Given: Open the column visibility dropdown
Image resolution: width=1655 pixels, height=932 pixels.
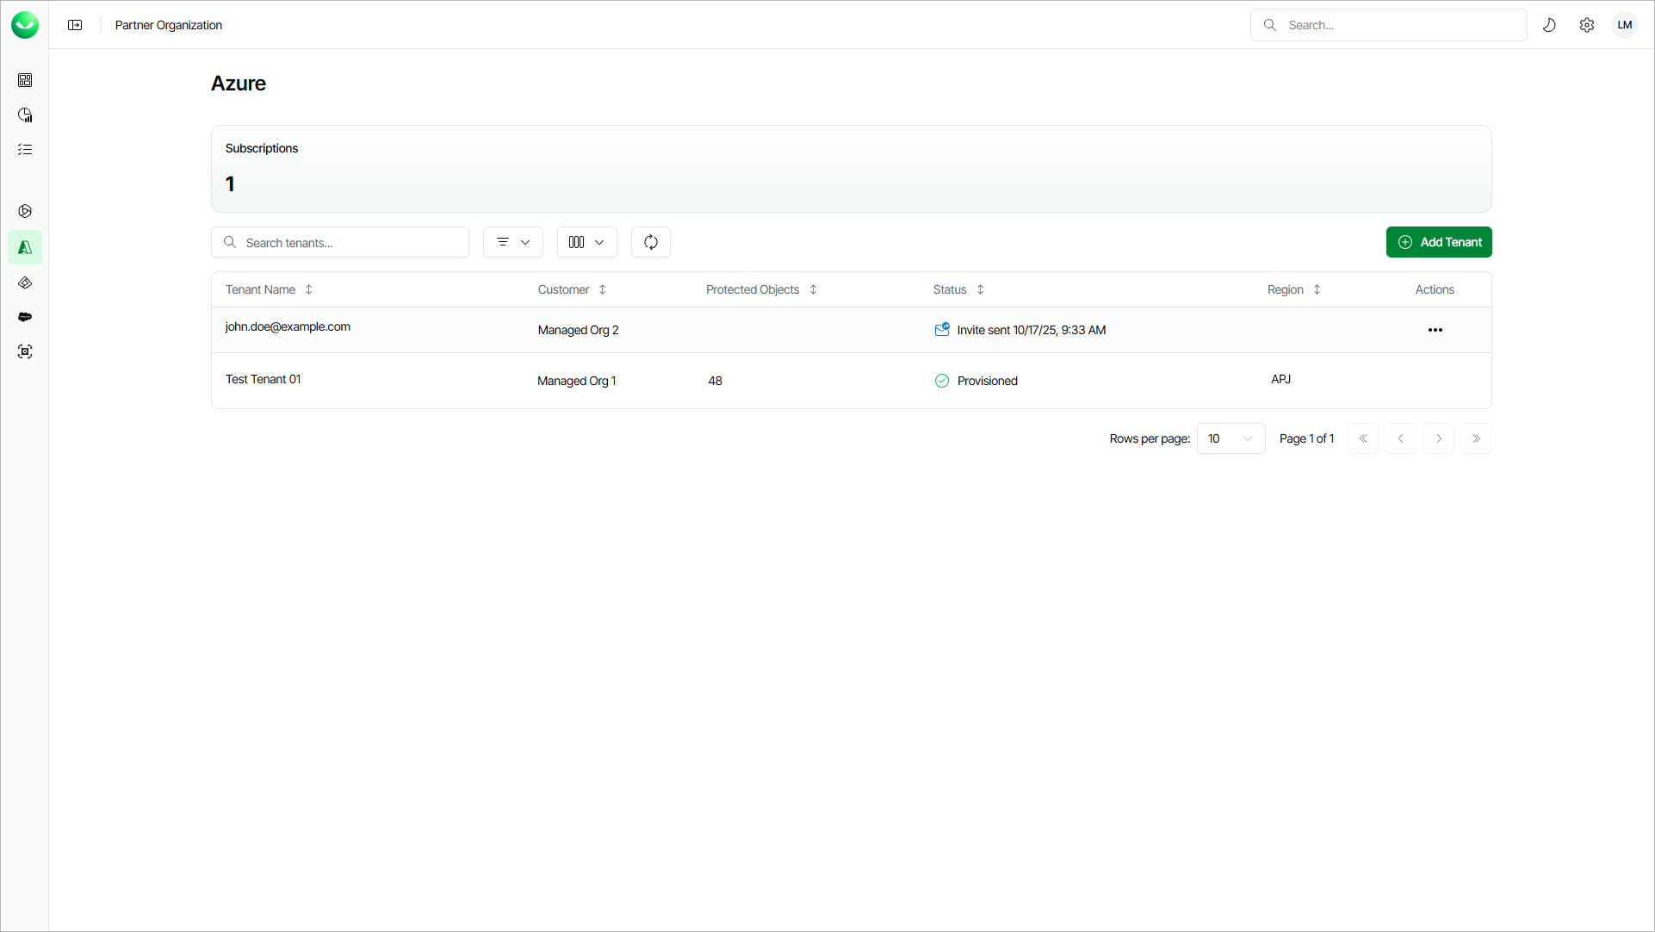Looking at the screenshot, I should tap(586, 242).
